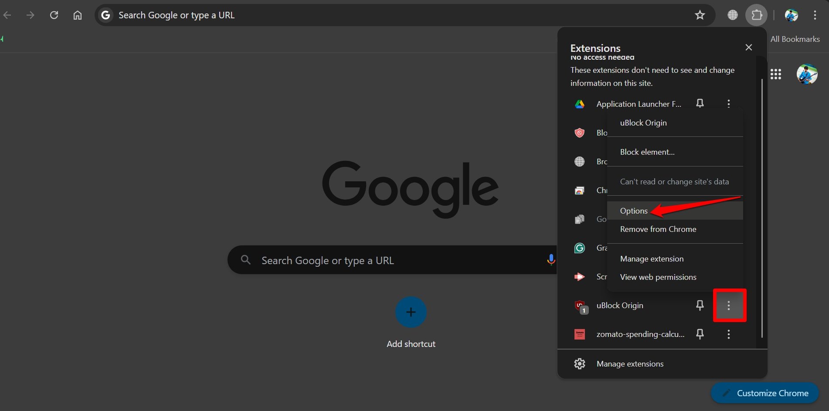Open the Chrome profile avatar in toolbar

coord(792,15)
